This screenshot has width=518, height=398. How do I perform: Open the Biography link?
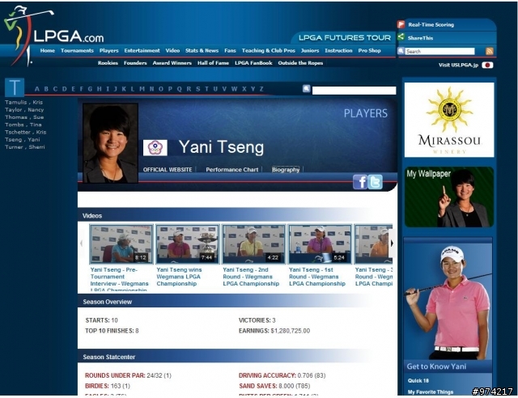coord(286,169)
